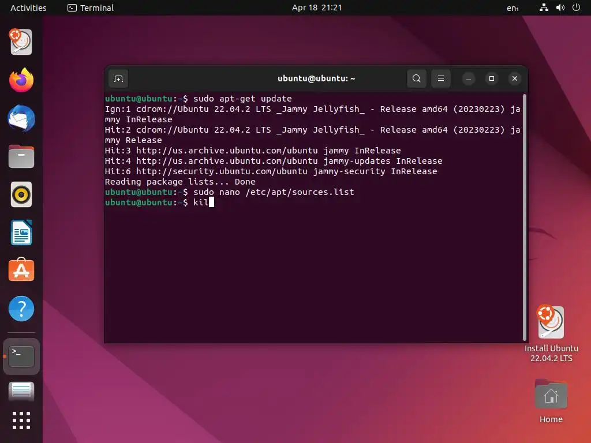Open the Terminal app menu in top bar
This screenshot has height=443, width=591.
pyautogui.click(x=91, y=7)
